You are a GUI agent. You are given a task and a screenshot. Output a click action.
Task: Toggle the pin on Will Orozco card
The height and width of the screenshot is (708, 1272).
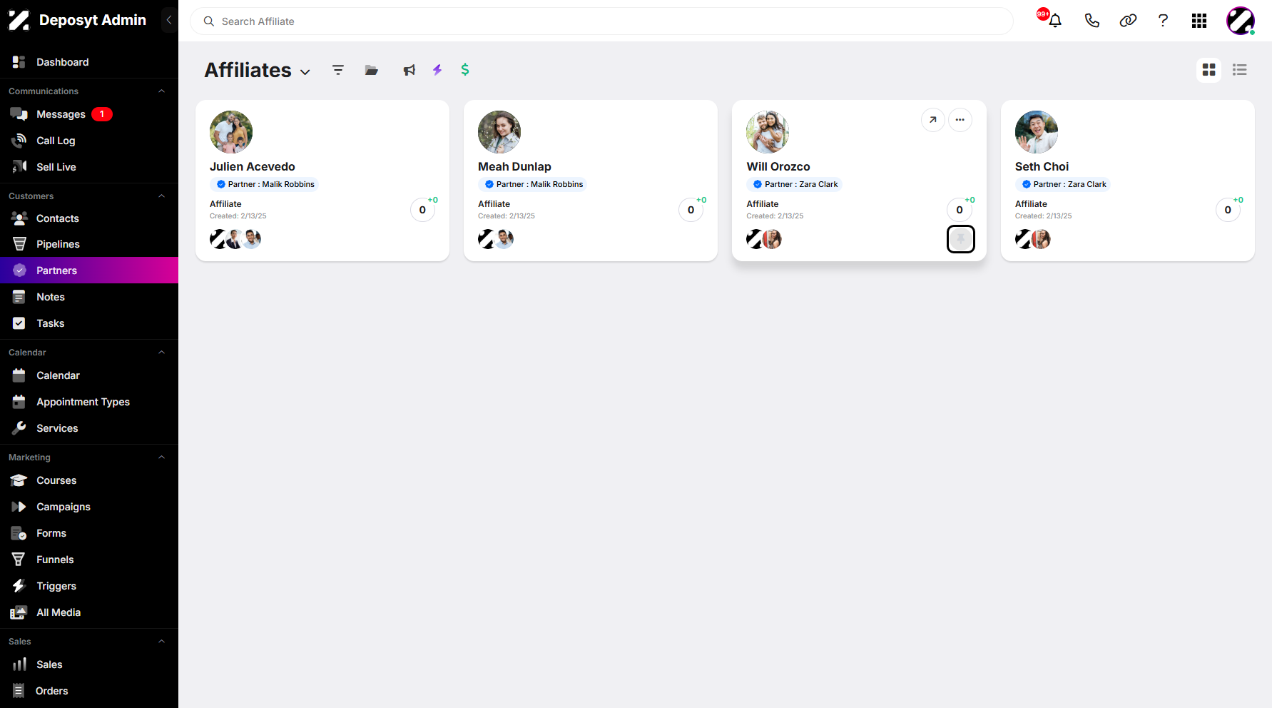pos(961,239)
